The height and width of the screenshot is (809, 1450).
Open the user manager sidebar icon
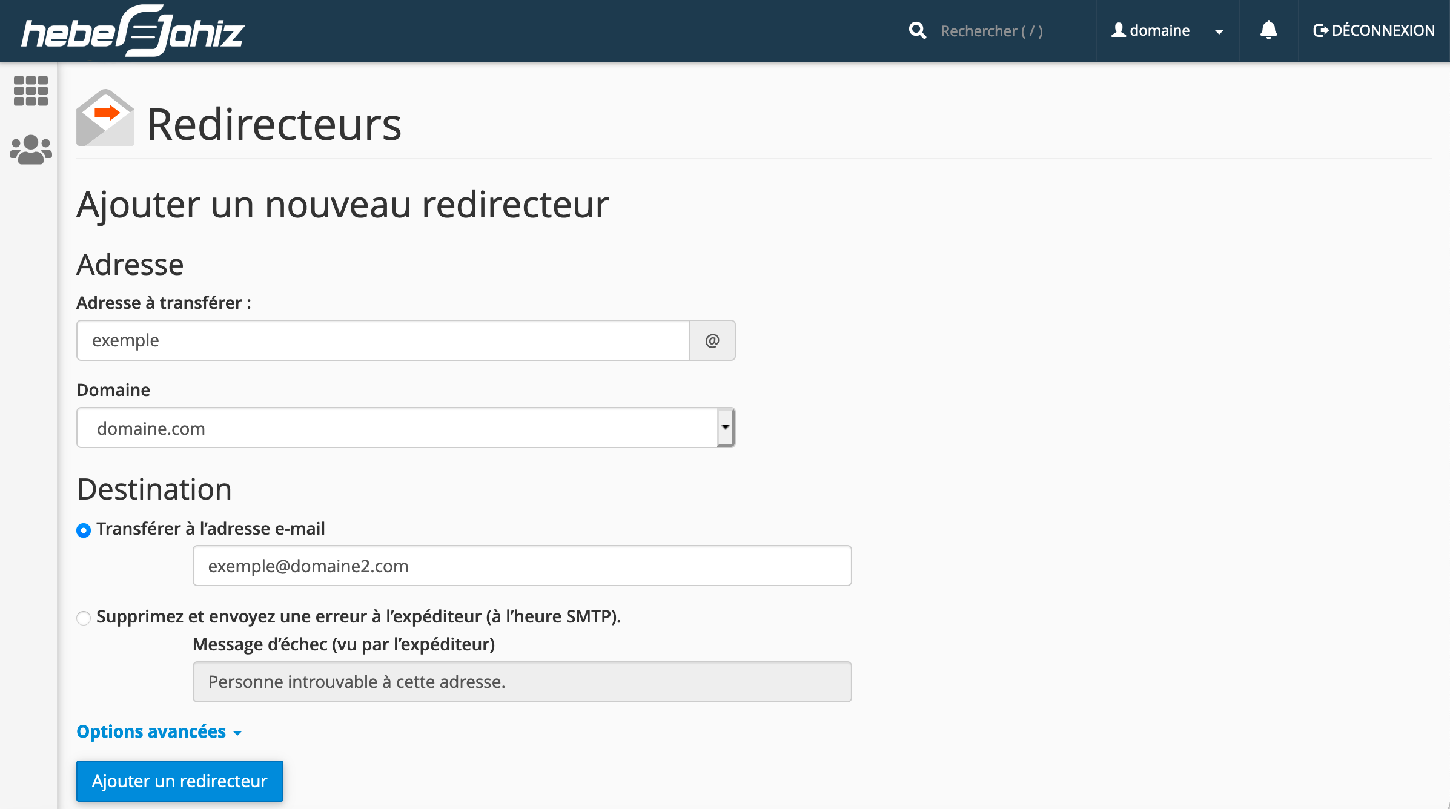tap(30, 150)
